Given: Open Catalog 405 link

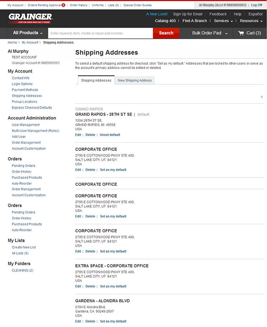Looking at the screenshot, I should [x=165, y=21].
